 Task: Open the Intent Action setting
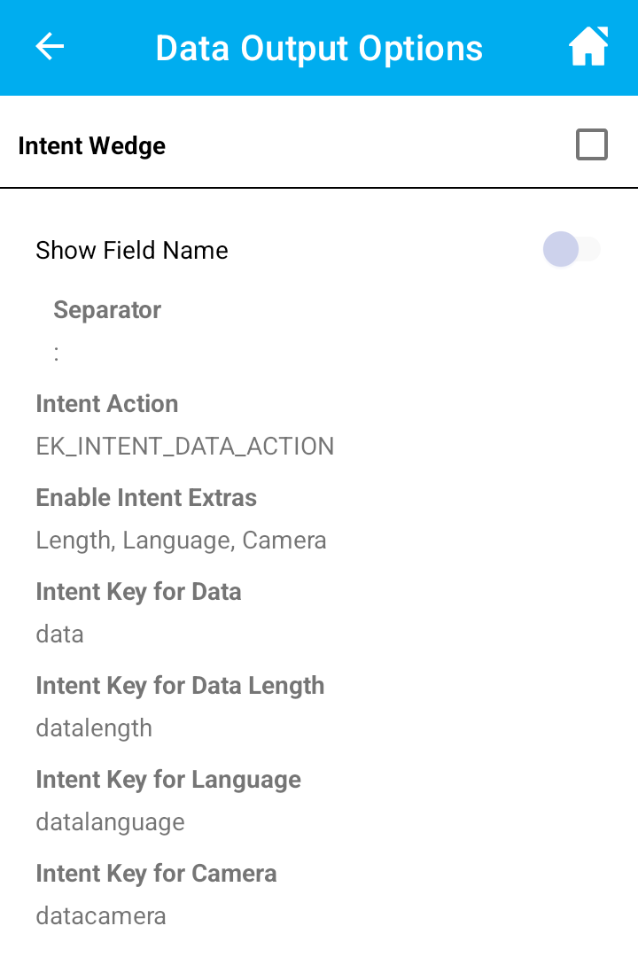tap(107, 404)
